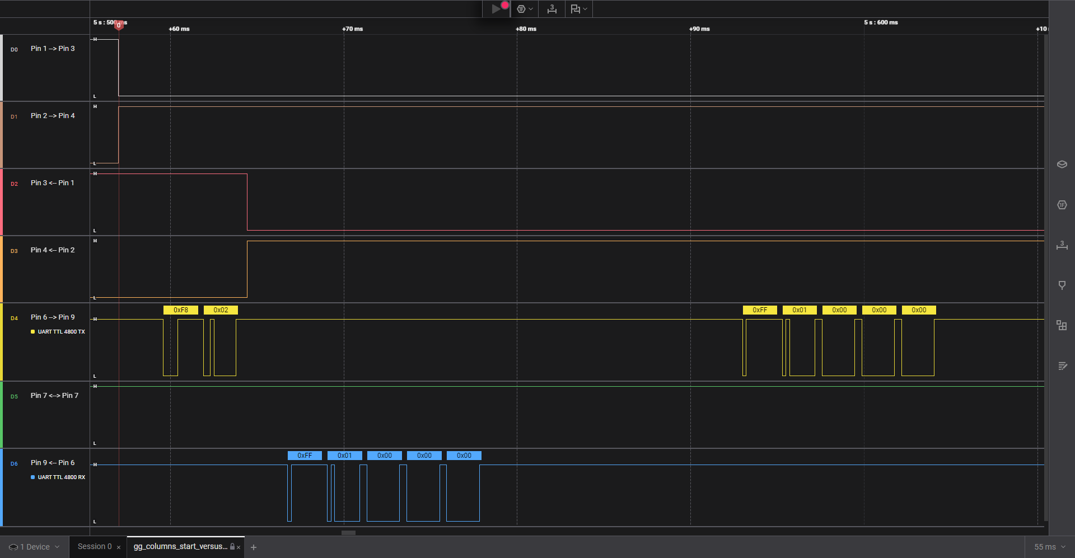Select the gg_columns_start_versus tab

coord(180,547)
